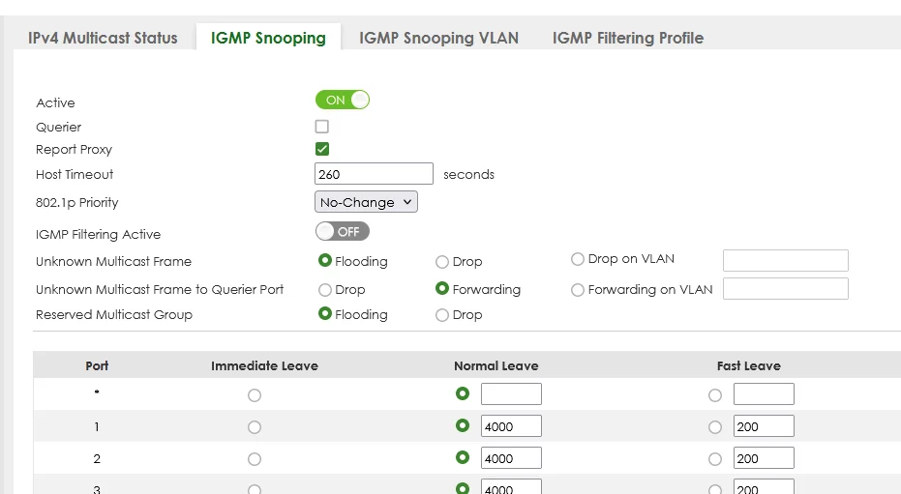
Task: Turn on IGMP Filtering Active switch
Action: 343,232
